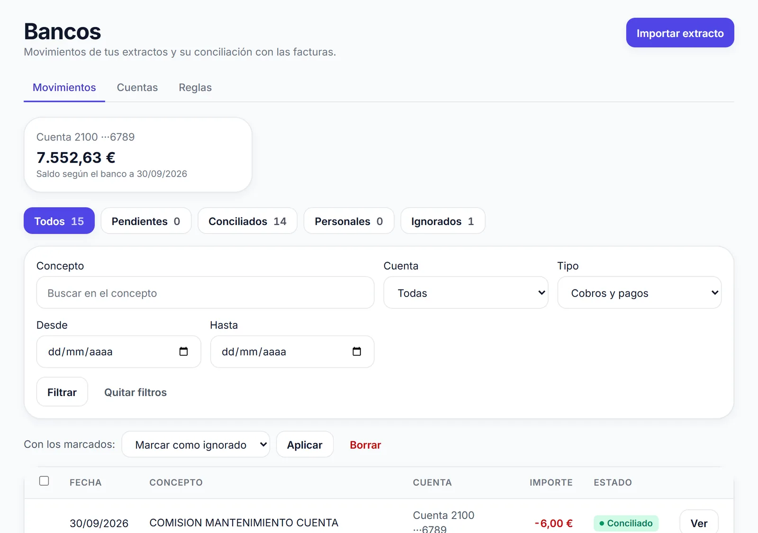The height and width of the screenshot is (533, 758).
Task: Click the 7.552,63 € balance amount
Action: pyautogui.click(x=76, y=157)
